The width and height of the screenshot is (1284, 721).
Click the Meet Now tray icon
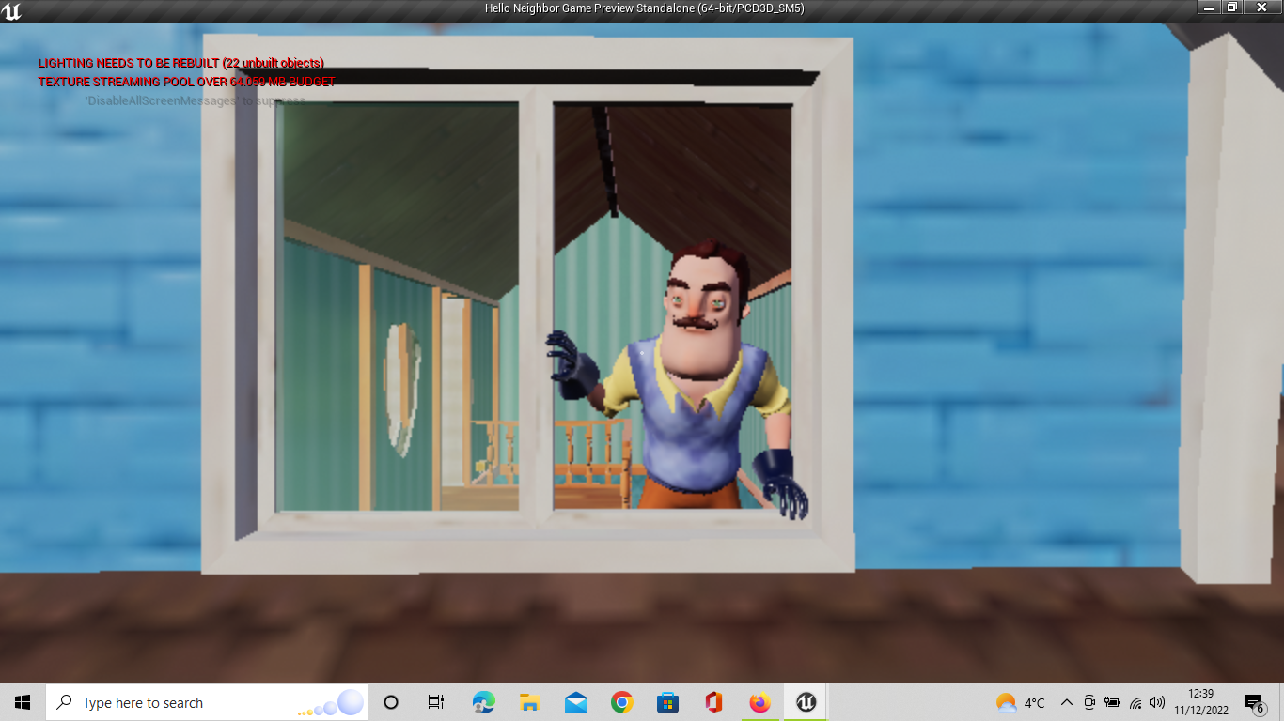1089,702
